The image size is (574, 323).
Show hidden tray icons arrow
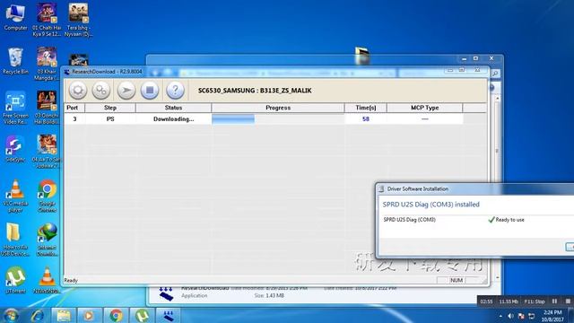[x=500, y=316]
